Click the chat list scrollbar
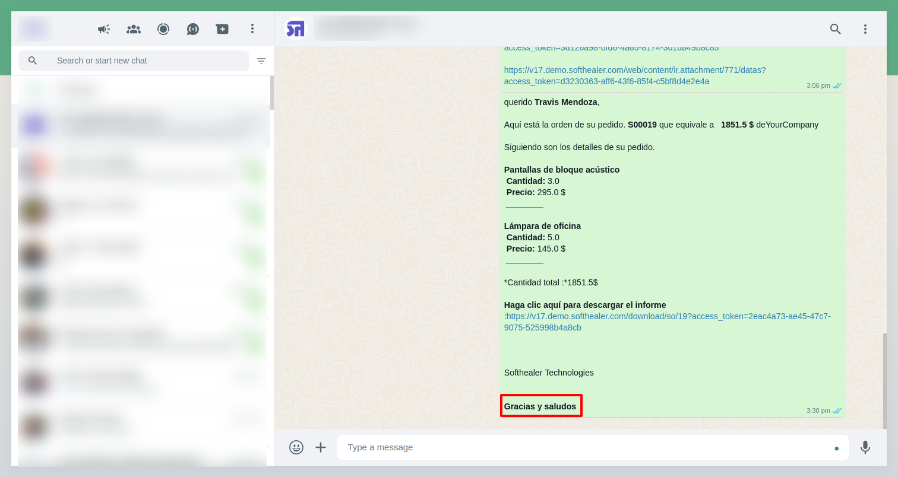 tap(272, 93)
